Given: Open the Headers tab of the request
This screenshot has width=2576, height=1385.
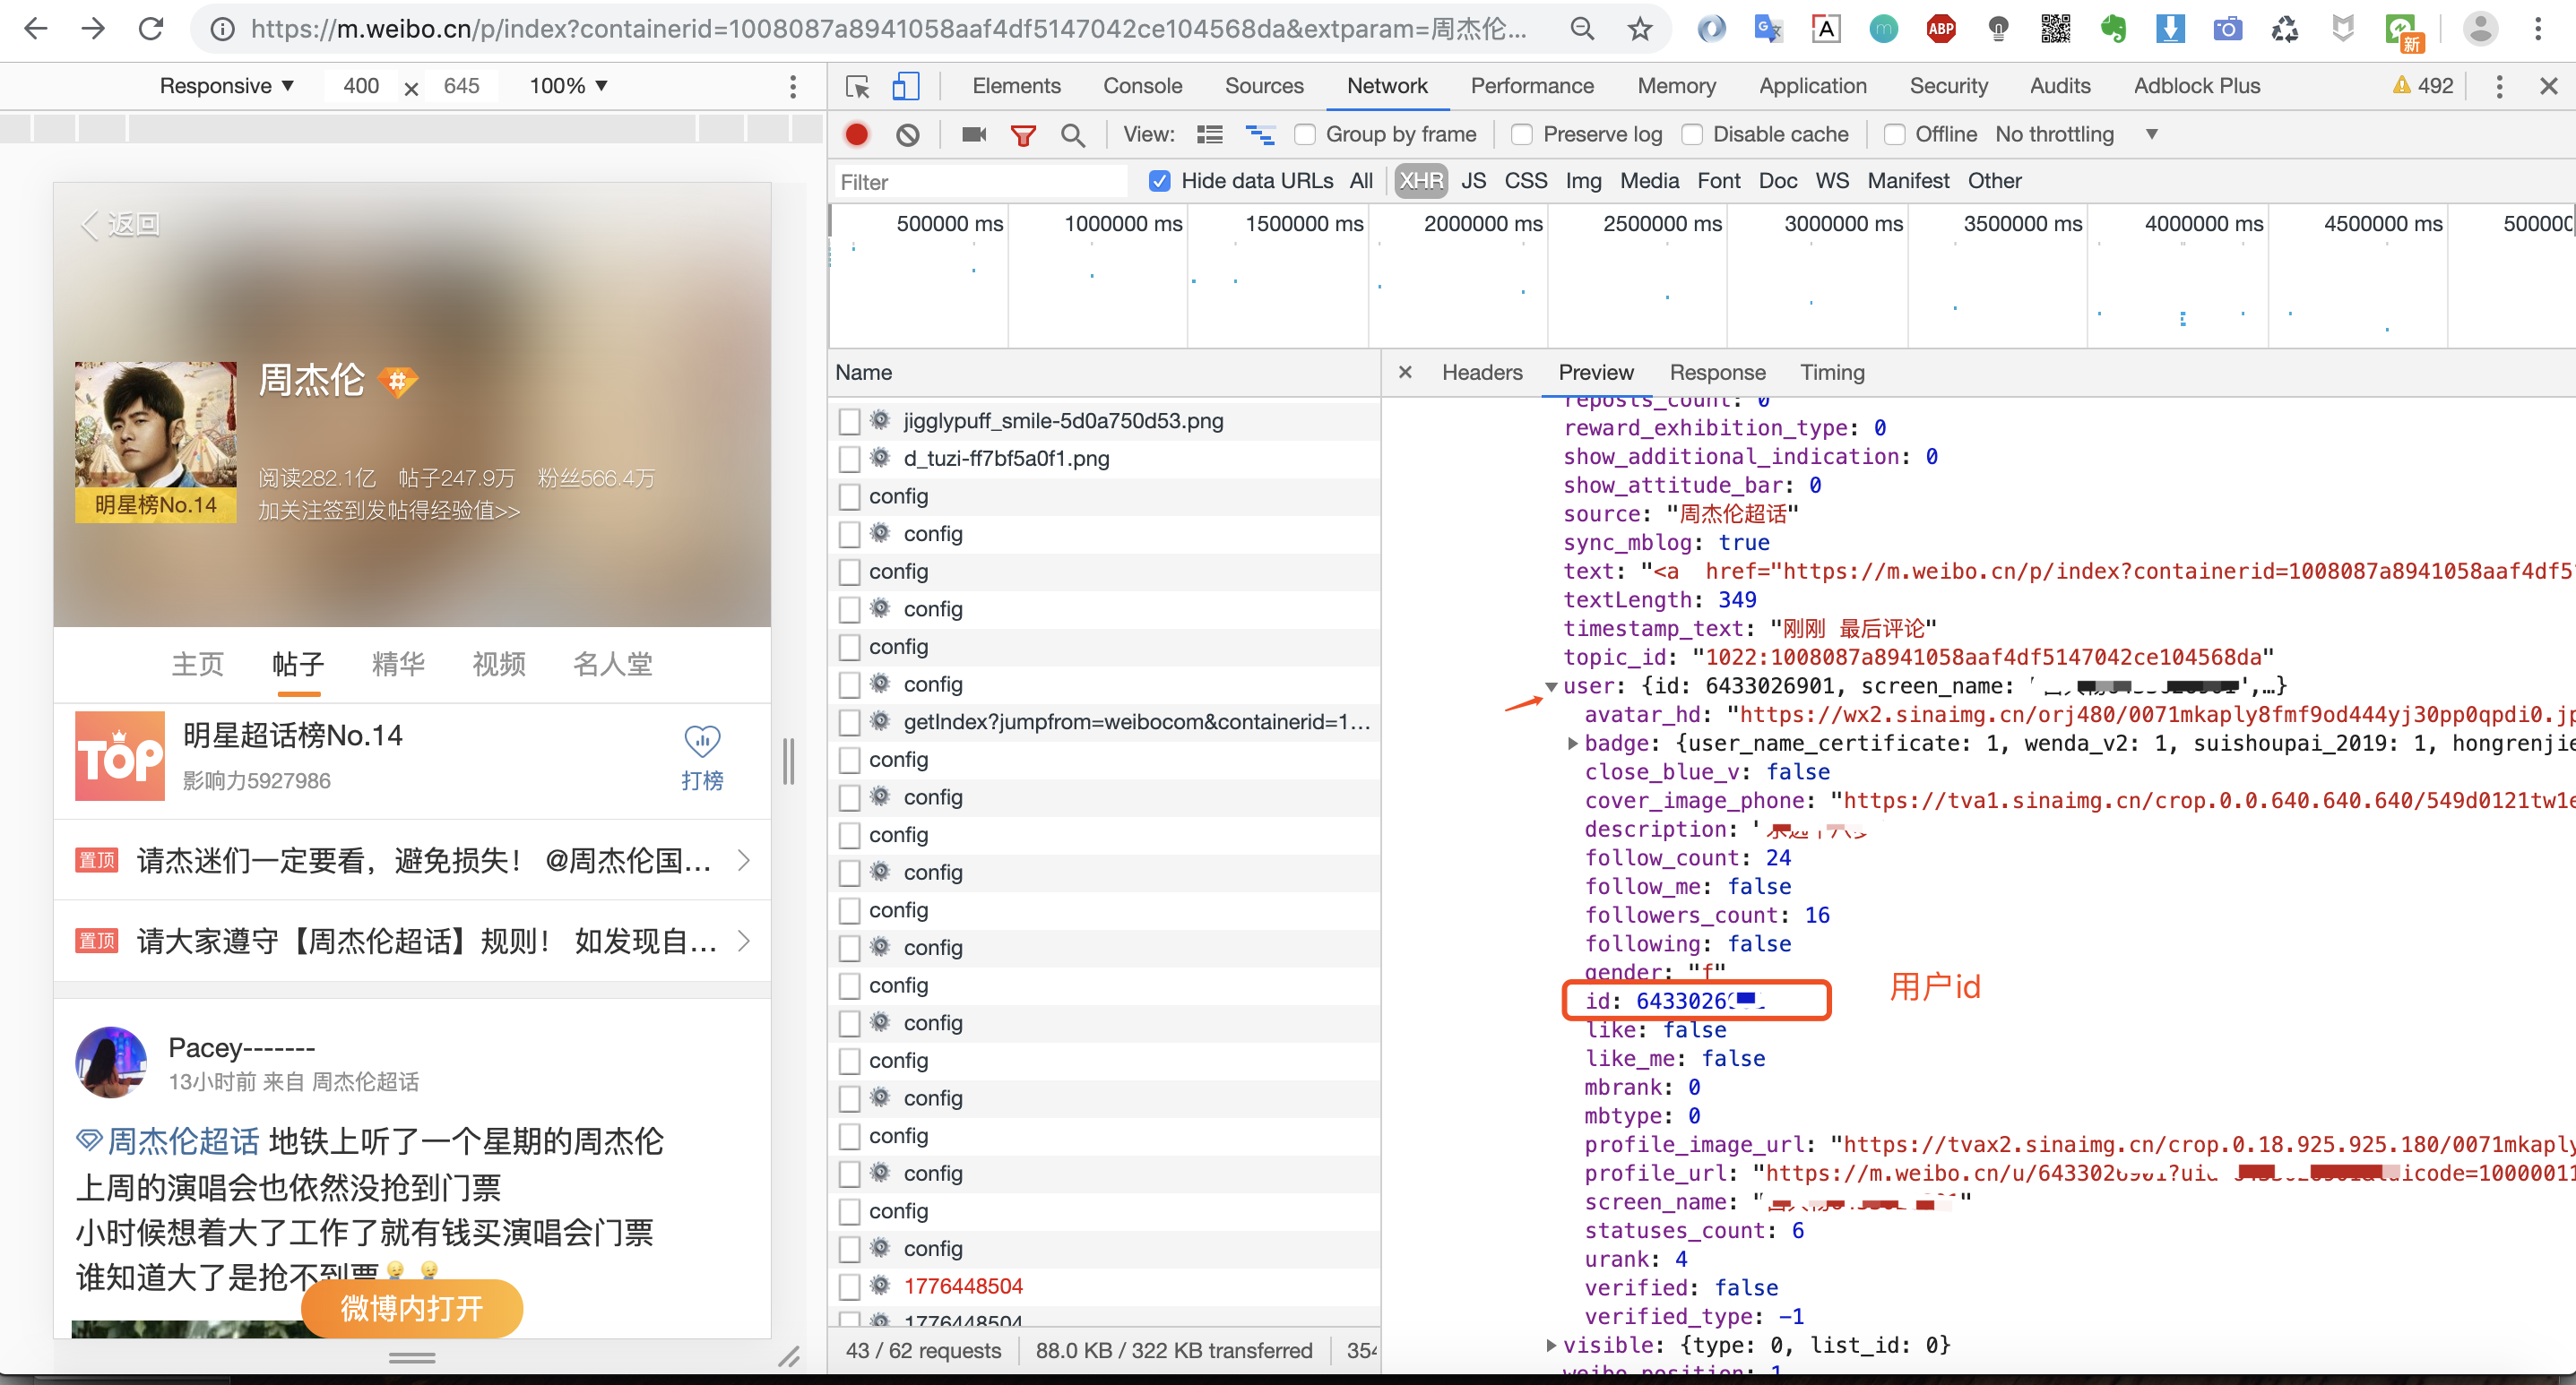Looking at the screenshot, I should [1482, 373].
